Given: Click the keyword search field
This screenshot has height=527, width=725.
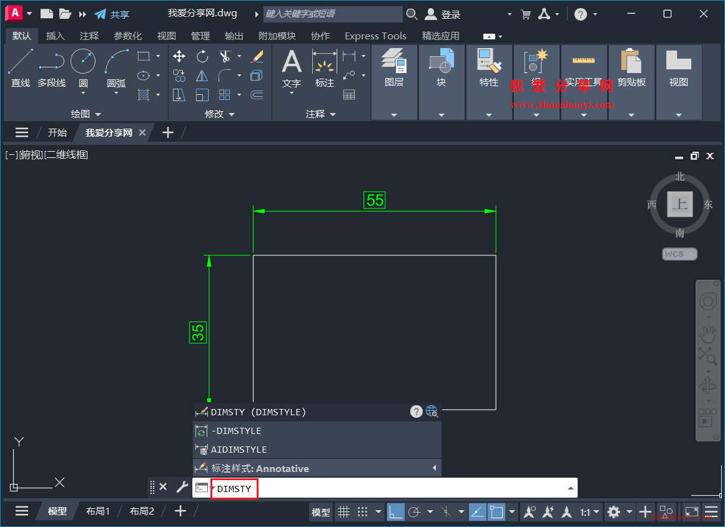Looking at the screenshot, I should (333, 14).
